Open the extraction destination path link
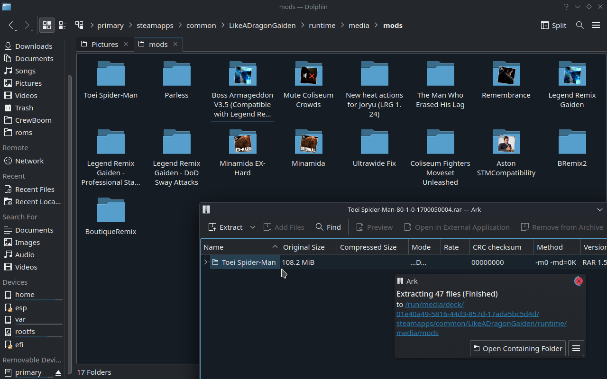This screenshot has width=607, height=379. coord(481,319)
